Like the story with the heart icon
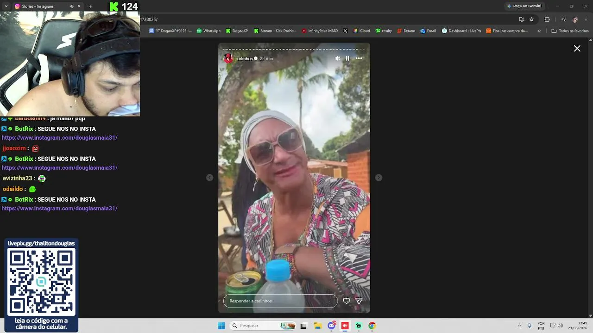 347,301
